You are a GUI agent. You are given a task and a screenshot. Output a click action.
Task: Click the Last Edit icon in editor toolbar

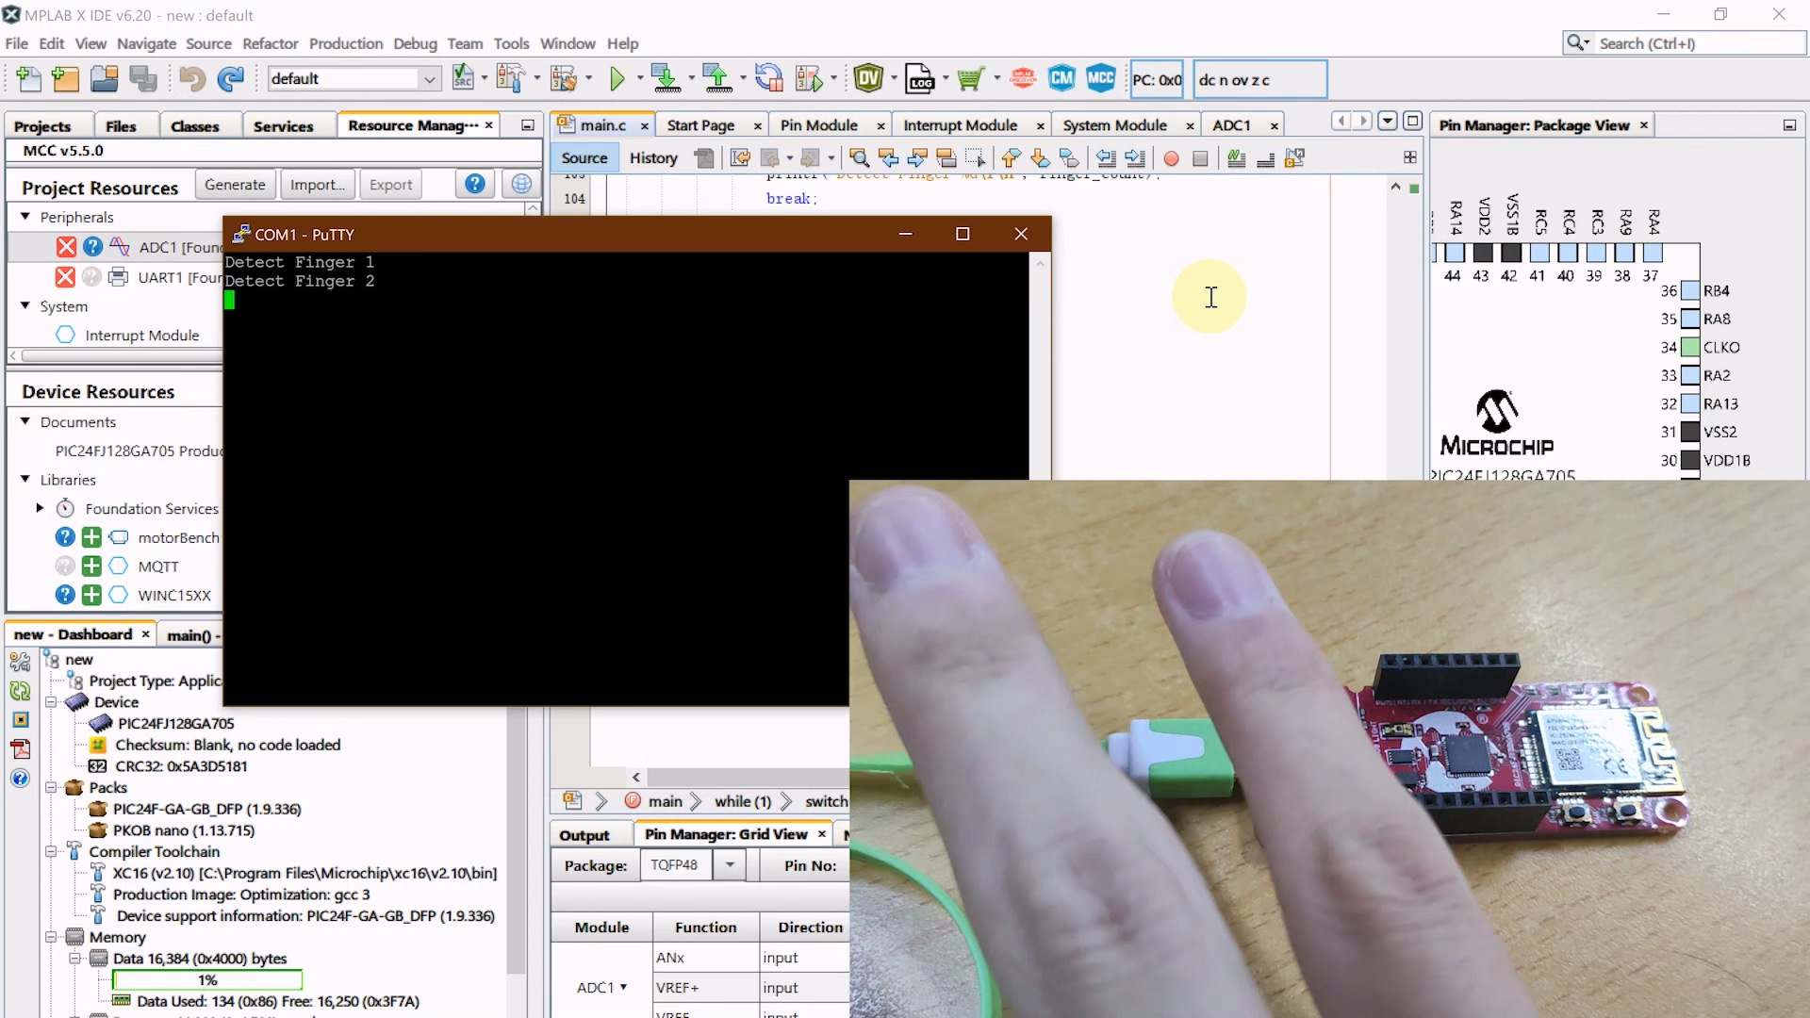740,158
